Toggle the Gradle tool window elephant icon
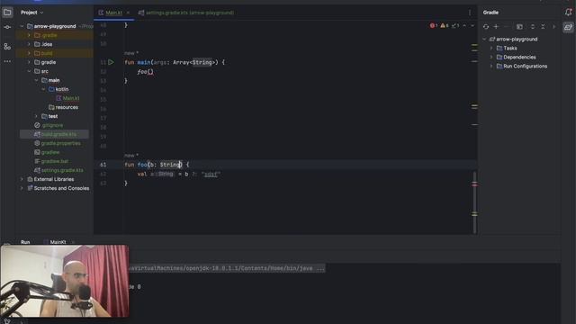 click(x=568, y=27)
